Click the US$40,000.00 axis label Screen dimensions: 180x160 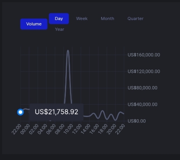[142, 105]
